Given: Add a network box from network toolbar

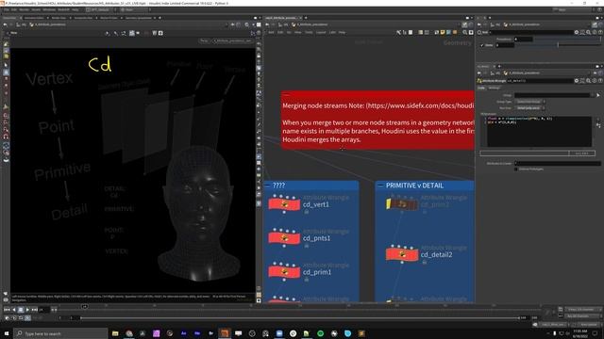Looking at the screenshot, I should [449, 32].
